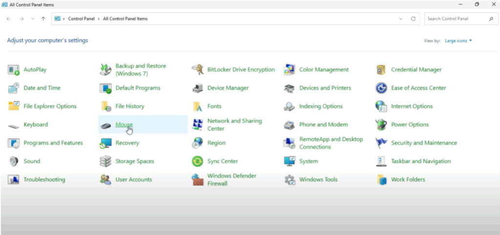
Task: Click the Work Folders icon
Action: [x=381, y=180]
